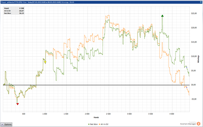Click the All-In EV value -$0,87

click(x=21, y=11)
